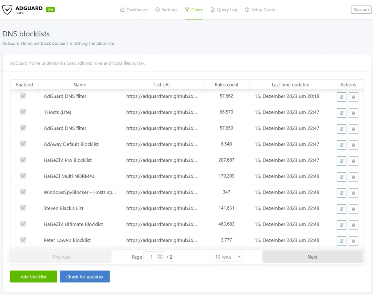Click trash icon for Steven Black's List

[x=353, y=209]
